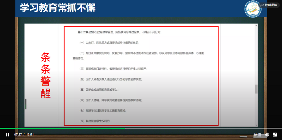
Task: Enter fullscreen with the expand icon
Action: (x=275, y=135)
